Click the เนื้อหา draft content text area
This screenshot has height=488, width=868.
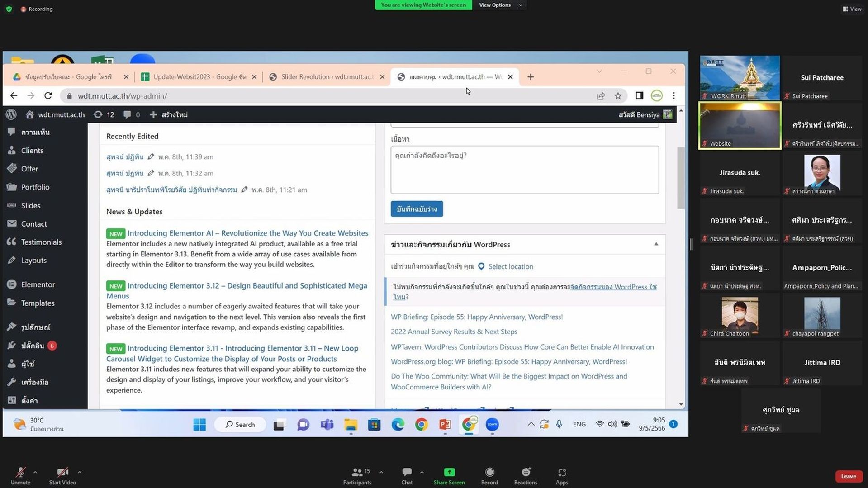pos(524,170)
